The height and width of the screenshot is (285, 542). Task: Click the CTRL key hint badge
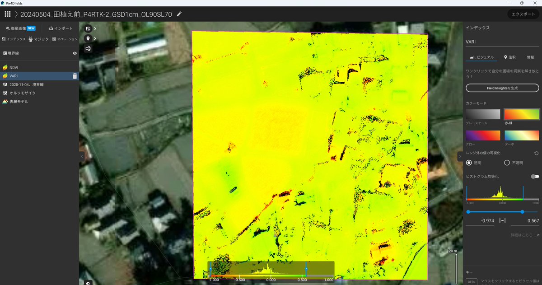point(471,282)
